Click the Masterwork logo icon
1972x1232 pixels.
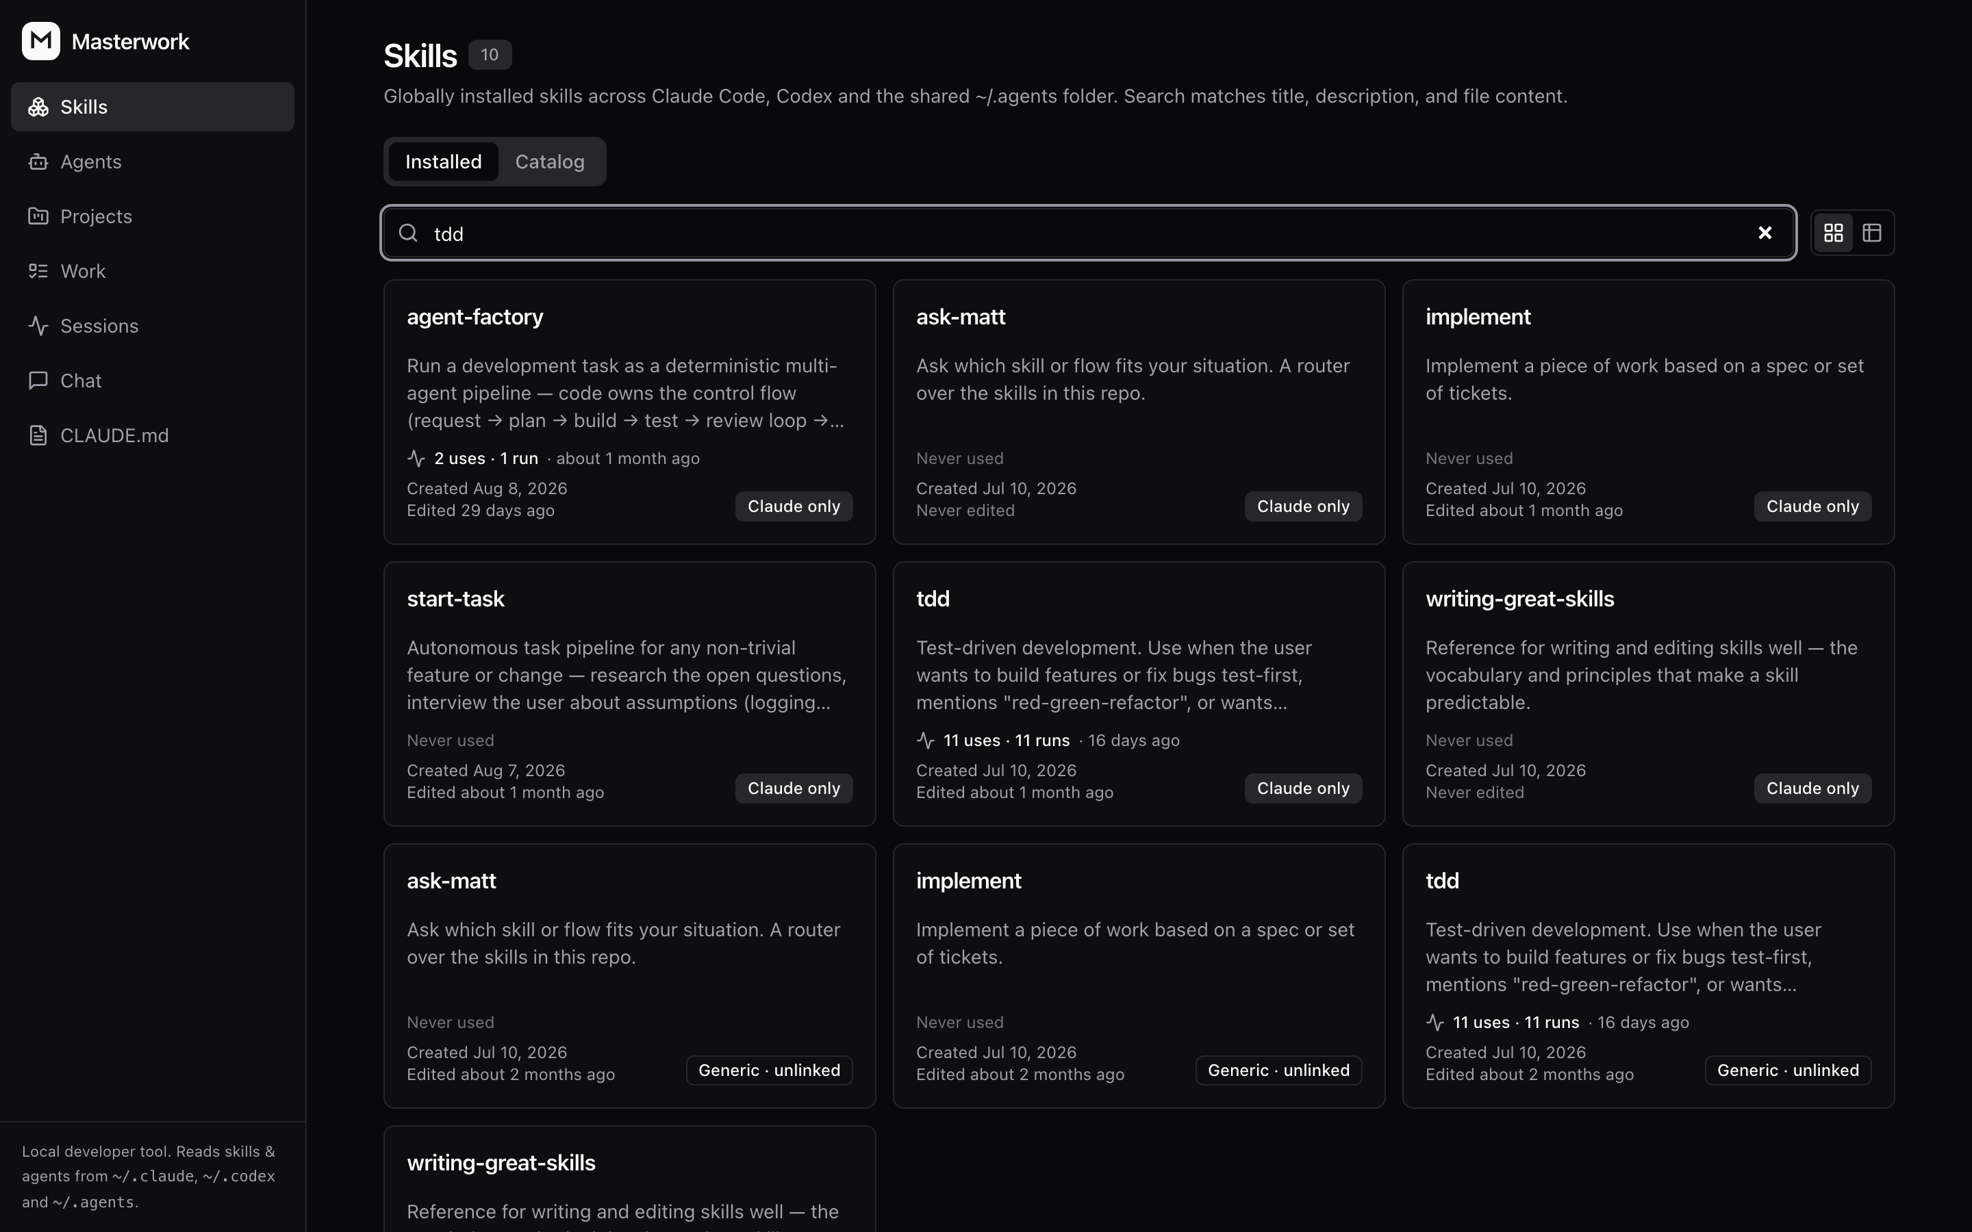(x=41, y=41)
